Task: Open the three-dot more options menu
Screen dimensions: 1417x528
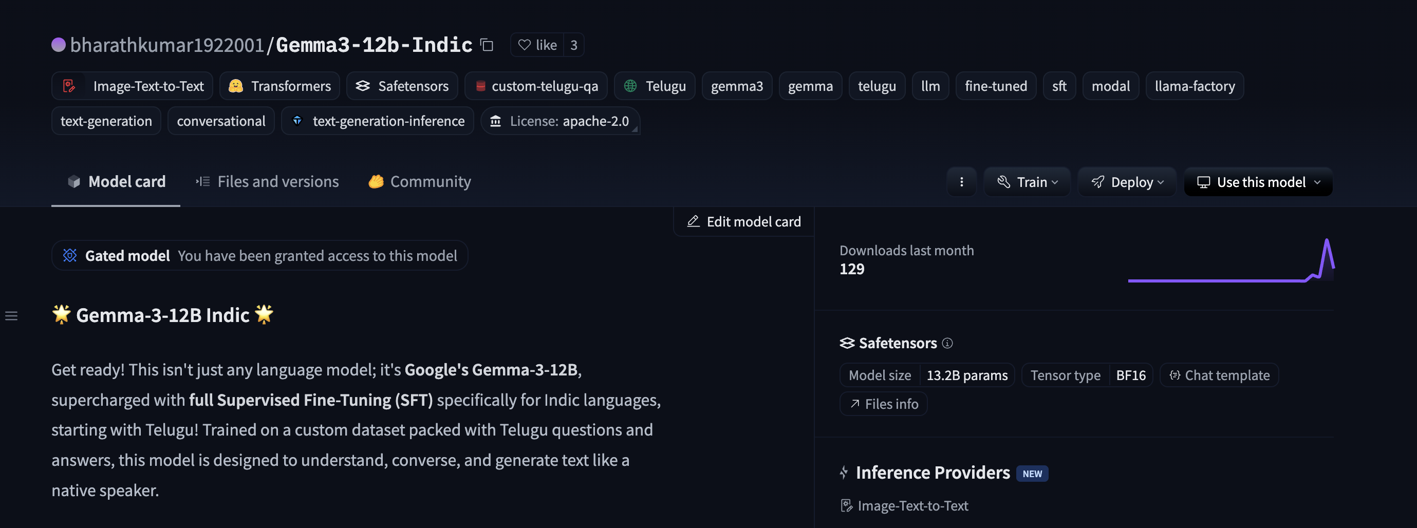Action: (x=961, y=182)
